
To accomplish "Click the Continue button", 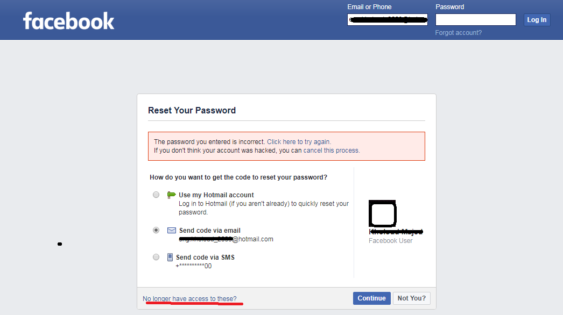I will 371,298.
